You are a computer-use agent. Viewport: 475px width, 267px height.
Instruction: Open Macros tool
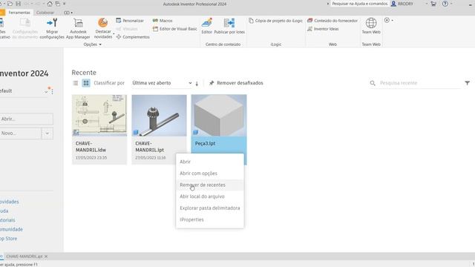pyautogui.click(x=163, y=21)
